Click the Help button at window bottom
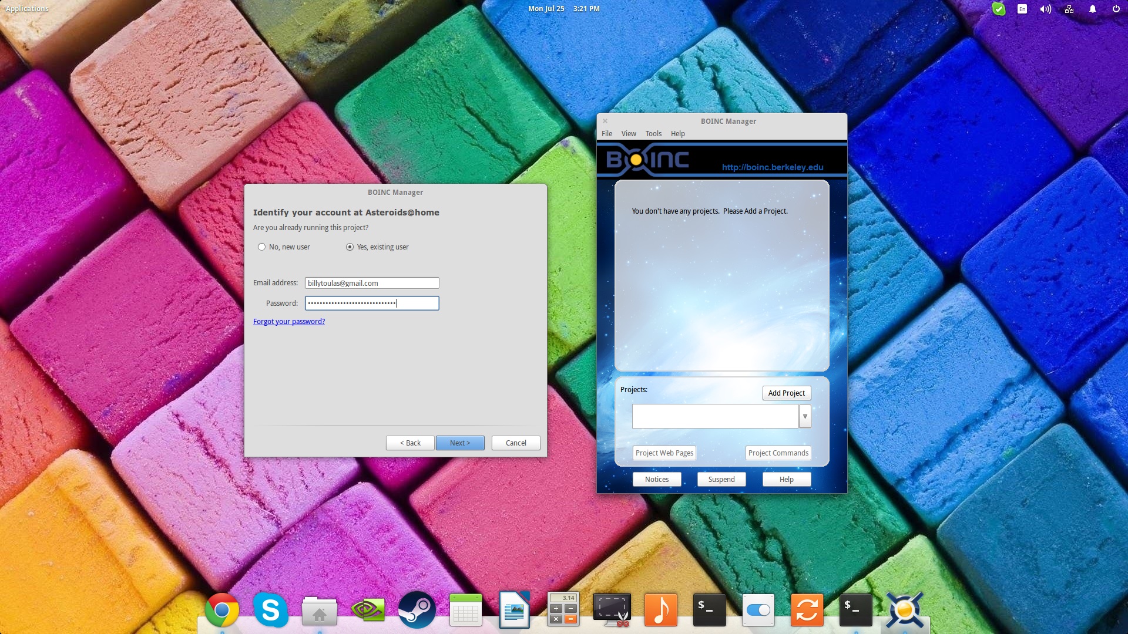 (x=787, y=480)
